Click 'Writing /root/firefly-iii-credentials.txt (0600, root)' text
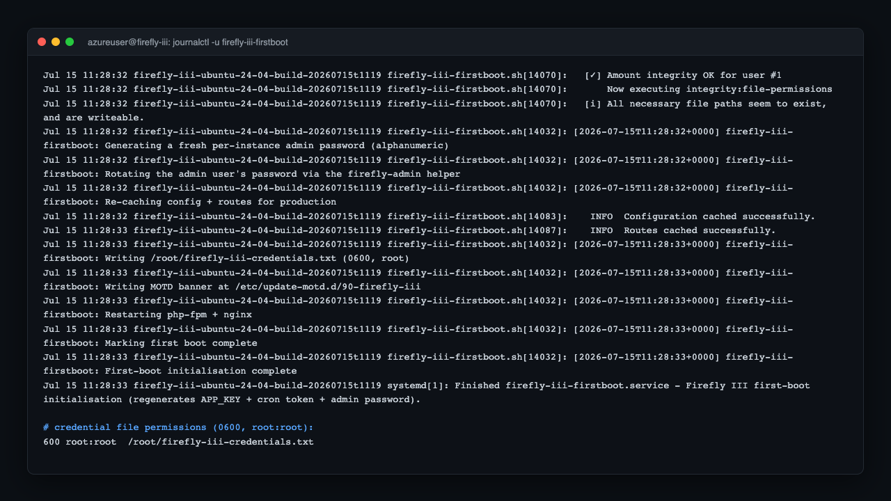Screen dimensions: 891x501 click(x=257, y=258)
